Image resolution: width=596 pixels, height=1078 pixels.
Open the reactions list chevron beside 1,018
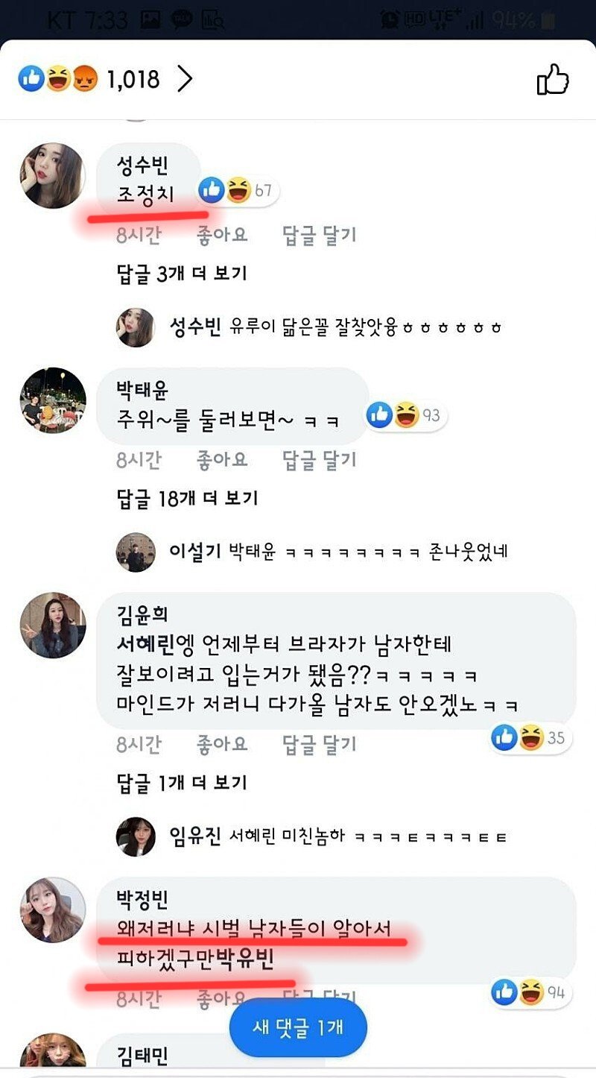click(x=185, y=79)
